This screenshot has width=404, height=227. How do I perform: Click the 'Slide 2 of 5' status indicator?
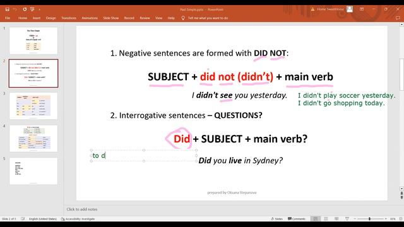9,219
